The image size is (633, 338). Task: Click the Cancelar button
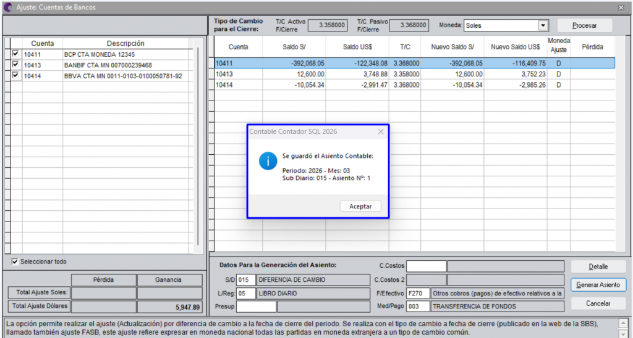pos(598,303)
